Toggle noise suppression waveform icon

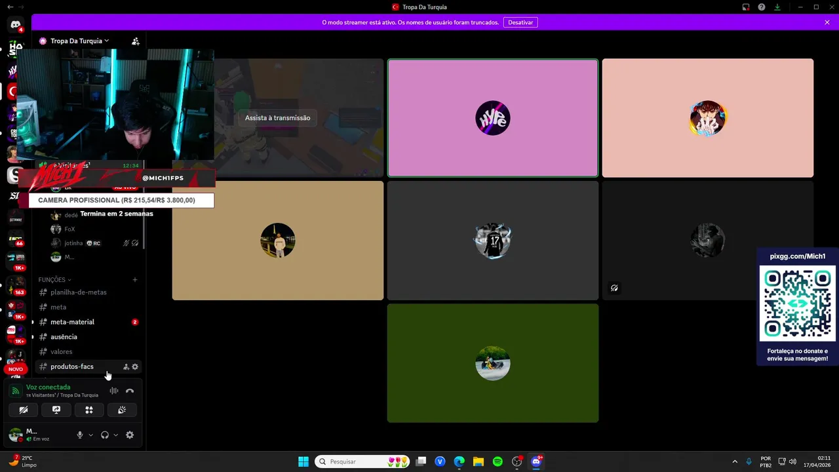click(x=114, y=391)
